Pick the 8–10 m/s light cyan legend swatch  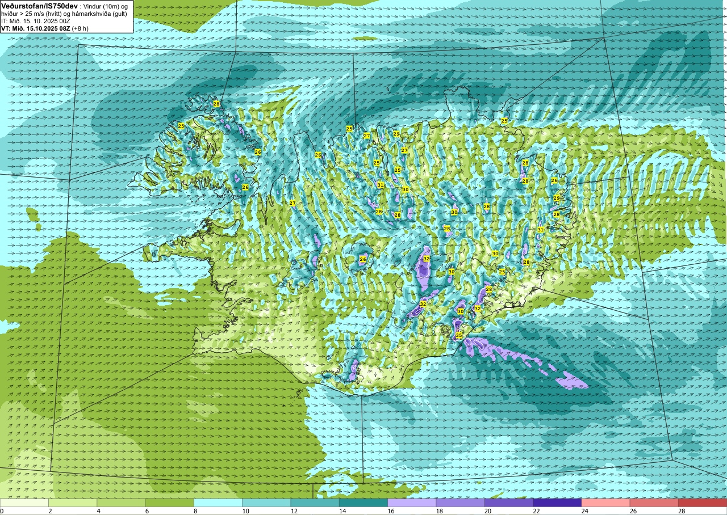point(218,503)
